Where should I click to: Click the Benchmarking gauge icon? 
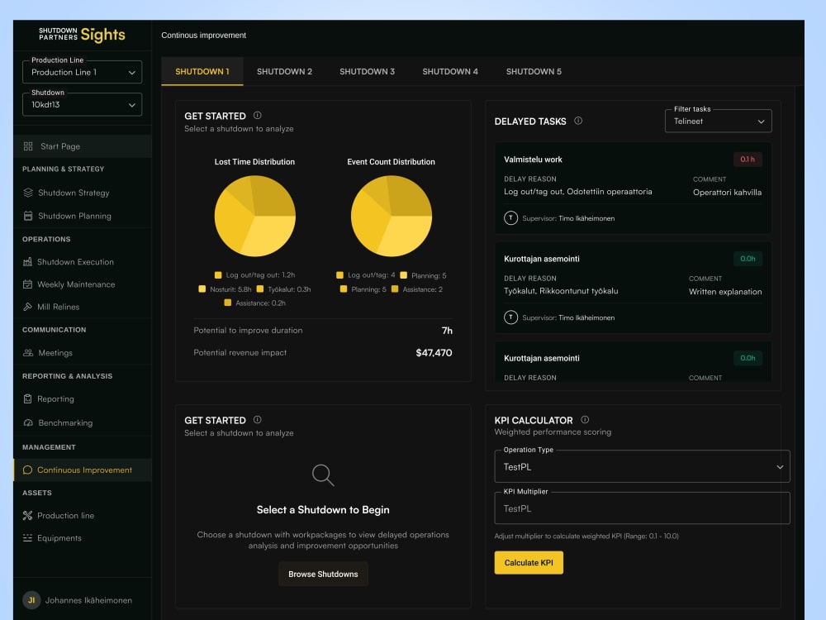28,422
